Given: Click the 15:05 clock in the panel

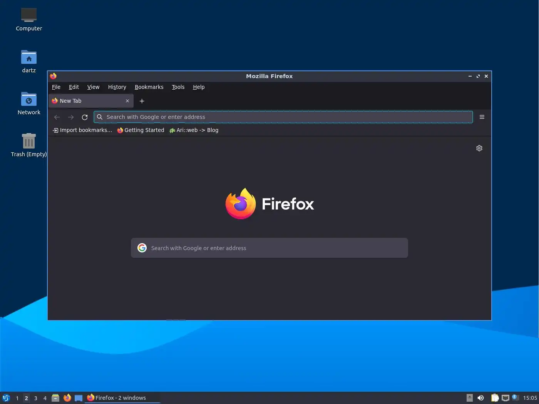Looking at the screenshot, I should pos(530,398).
